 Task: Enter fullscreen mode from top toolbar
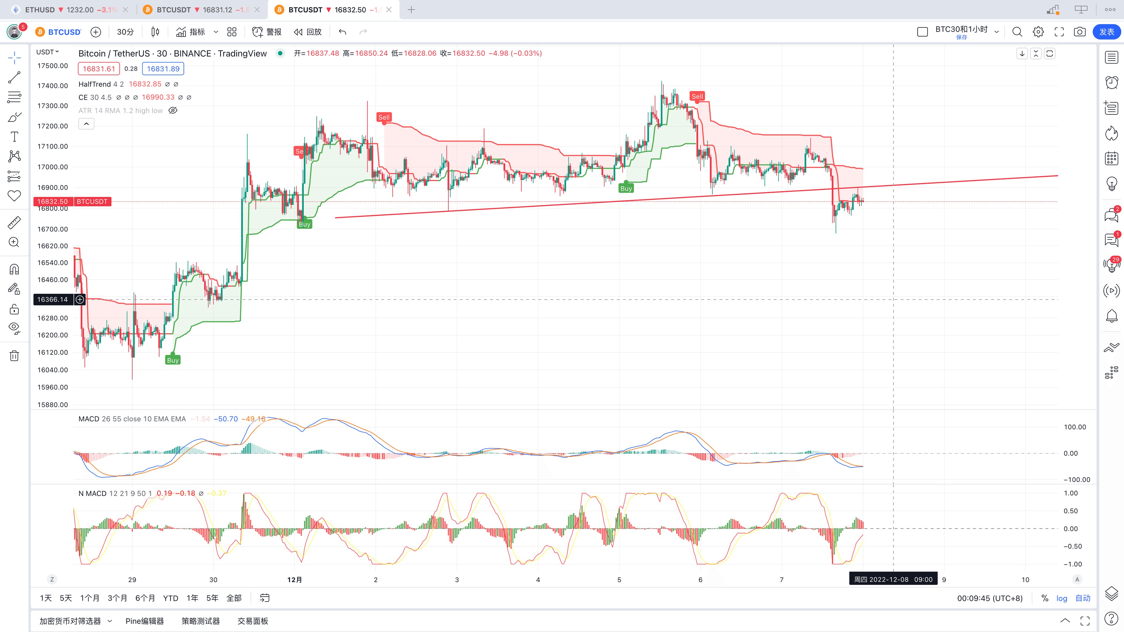(x=1059, y=32)
